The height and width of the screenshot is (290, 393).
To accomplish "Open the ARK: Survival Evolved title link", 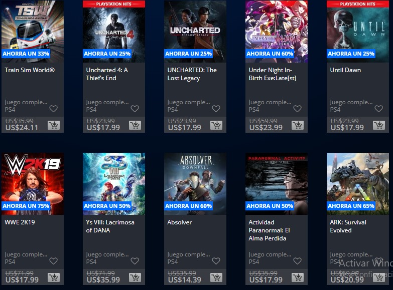I will [x=348, y=226].
